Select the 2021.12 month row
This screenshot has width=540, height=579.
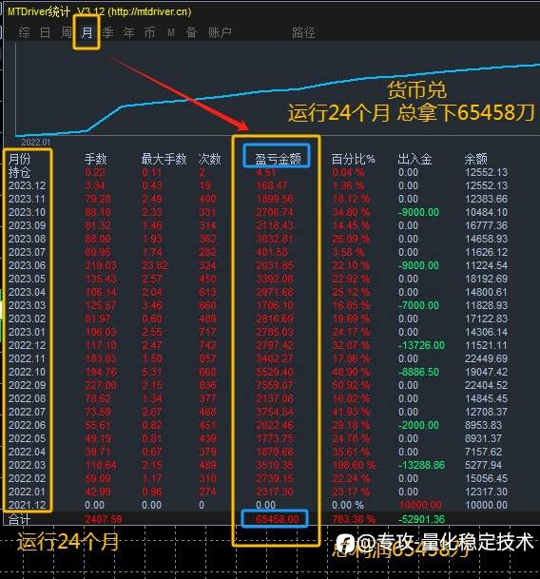coord(258,505)
